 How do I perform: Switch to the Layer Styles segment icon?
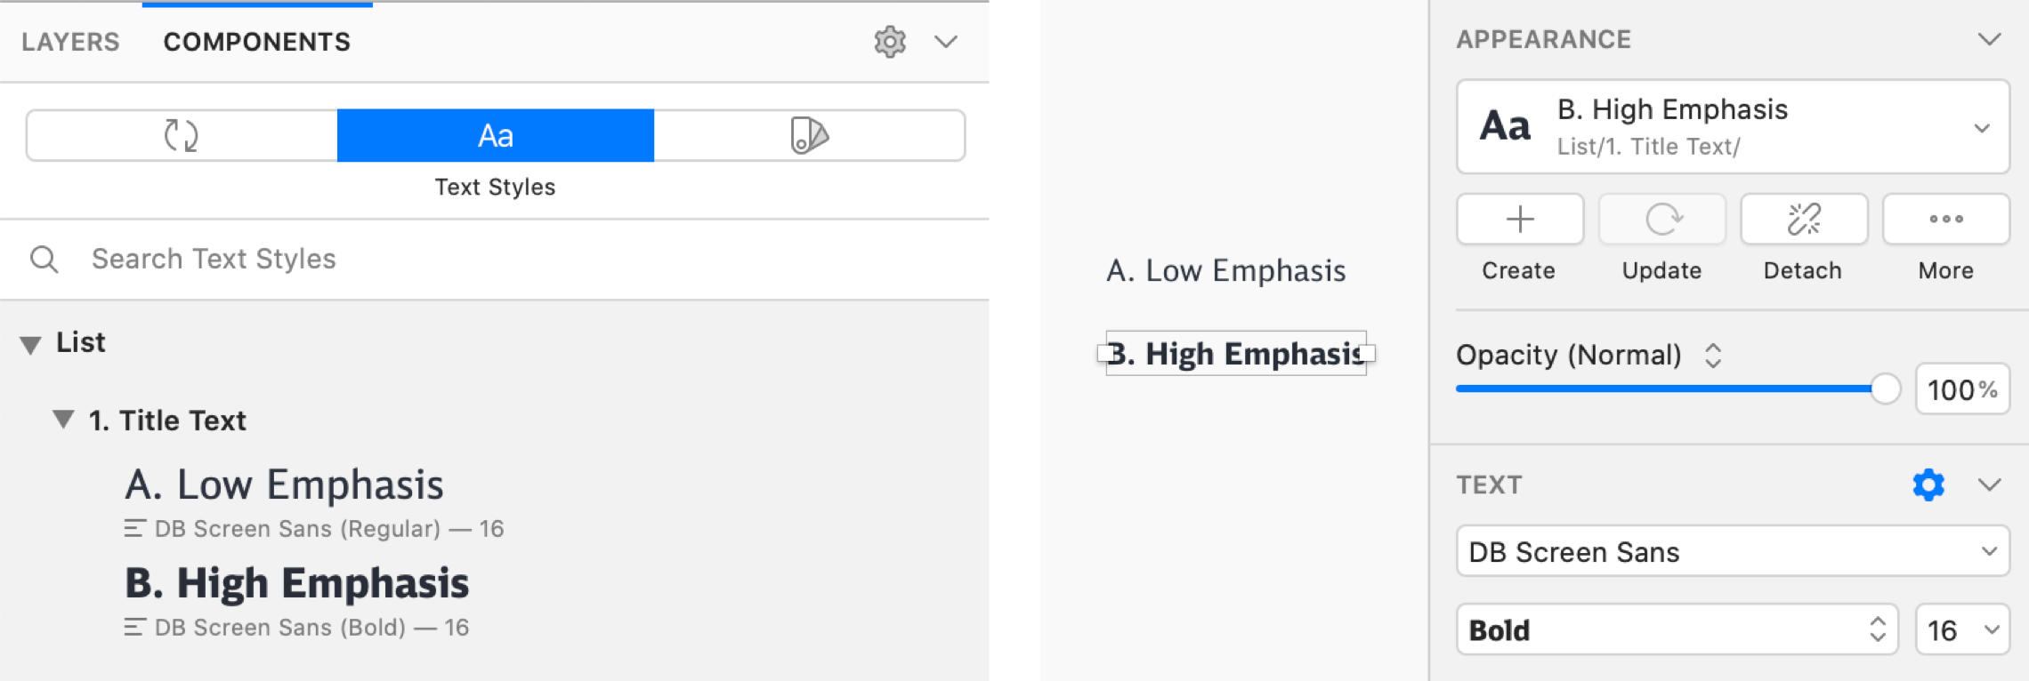pos(809,136)
